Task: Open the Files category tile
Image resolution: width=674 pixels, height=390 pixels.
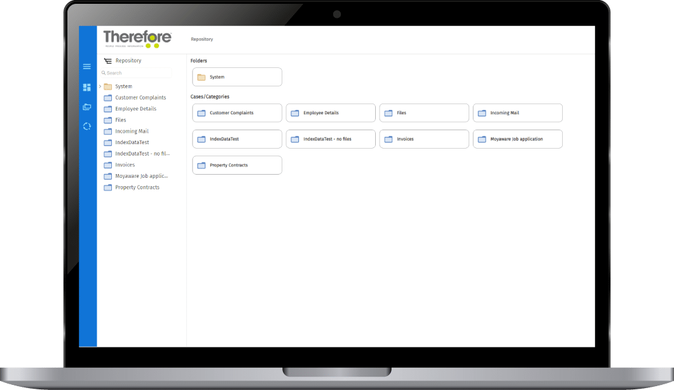Action: pos(423,113)
